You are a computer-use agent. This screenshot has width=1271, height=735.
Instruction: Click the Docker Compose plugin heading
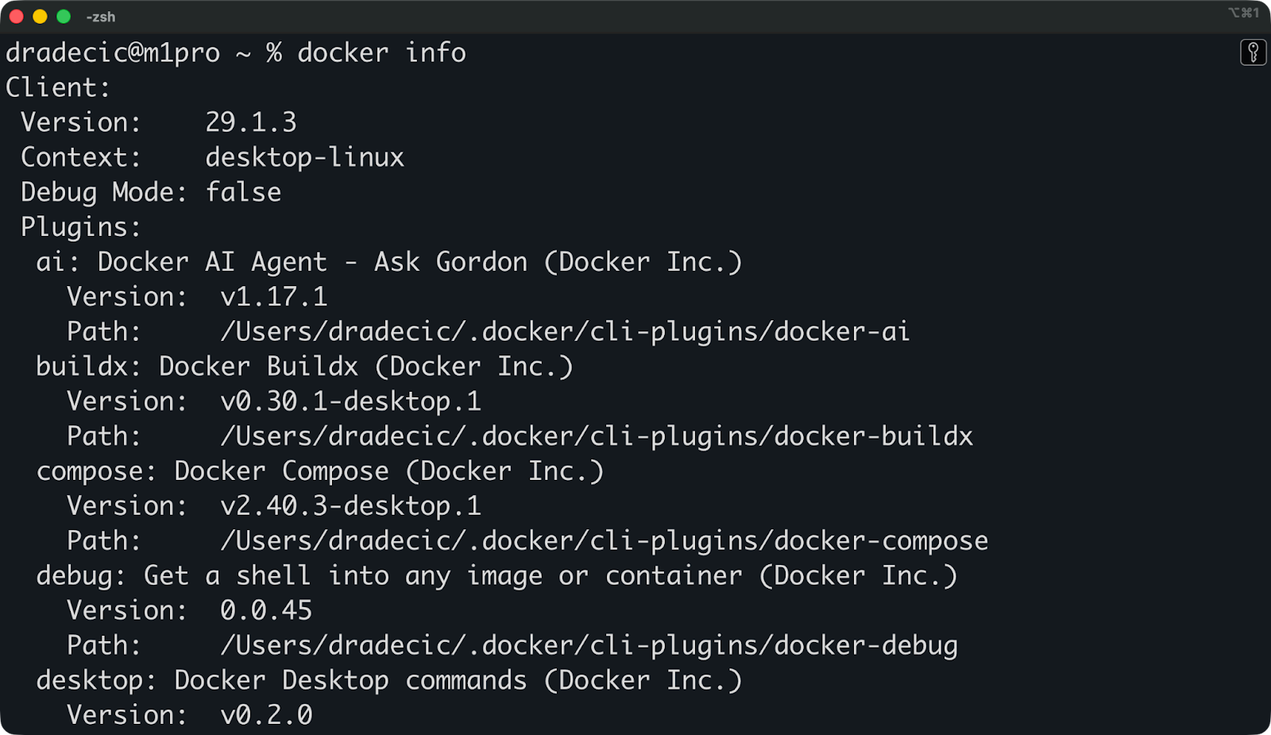[320, 470]
